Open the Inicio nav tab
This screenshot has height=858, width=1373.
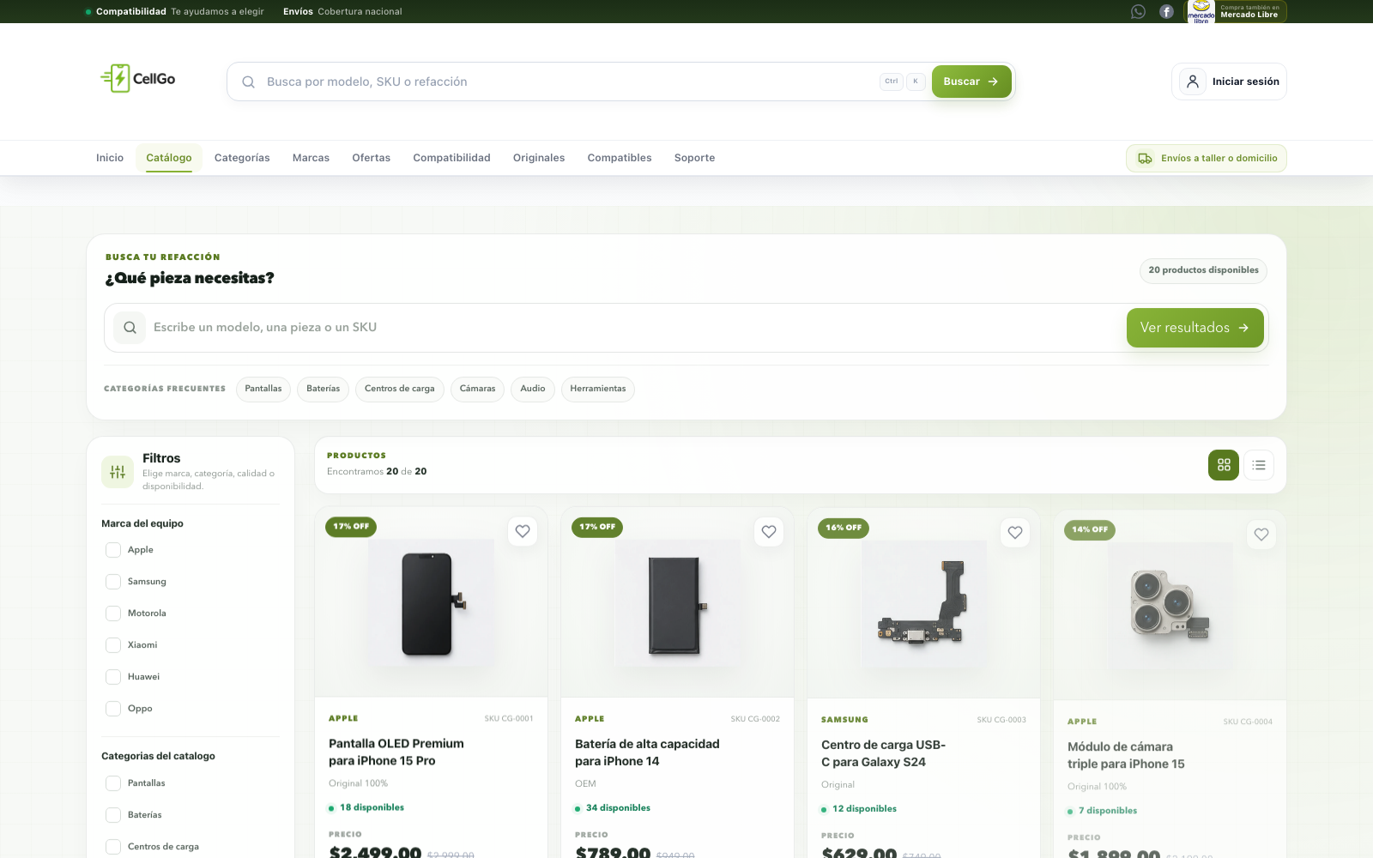[x=110, y=158]
